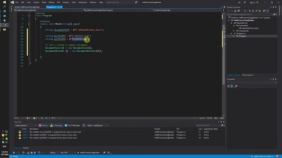Viewport: 282px width, 158px height.
Task: Click Home icon in Solution Explorer
Action: tap(235, 11)
